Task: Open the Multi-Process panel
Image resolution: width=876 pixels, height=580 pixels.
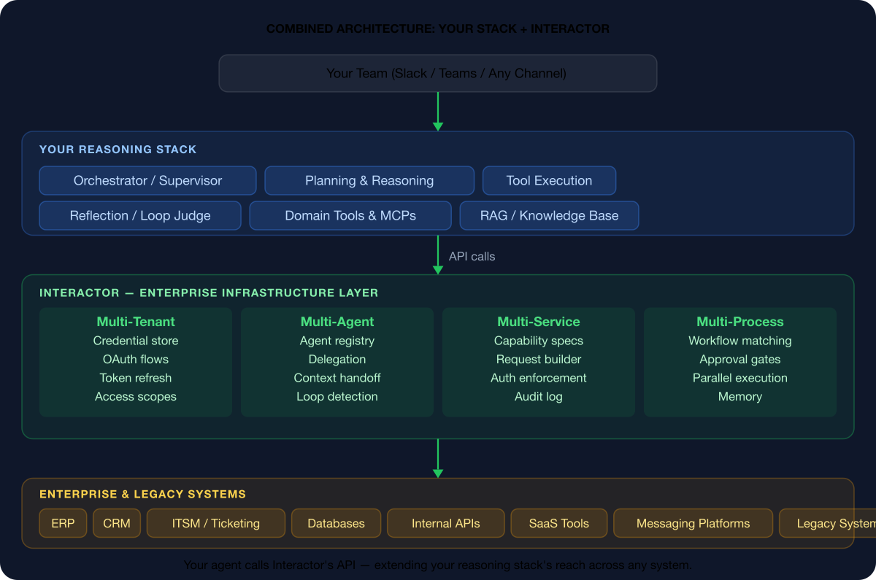Action: click(x=739, y=322)
